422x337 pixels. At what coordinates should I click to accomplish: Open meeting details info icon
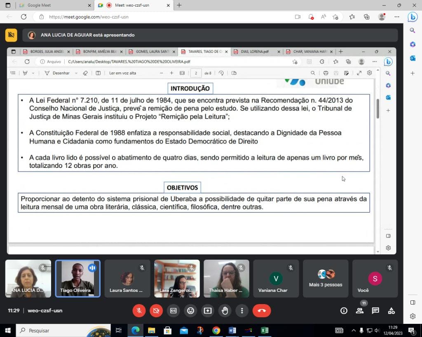pyautogui.click(x=344, y=311)
